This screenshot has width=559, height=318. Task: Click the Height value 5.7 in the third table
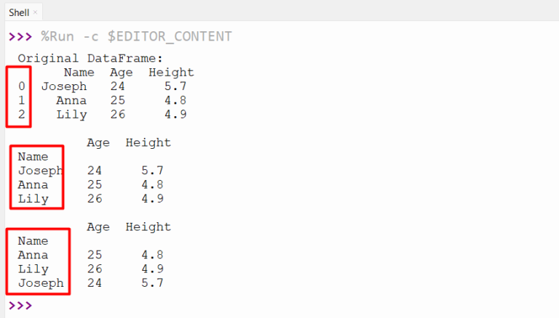[151, 283]
